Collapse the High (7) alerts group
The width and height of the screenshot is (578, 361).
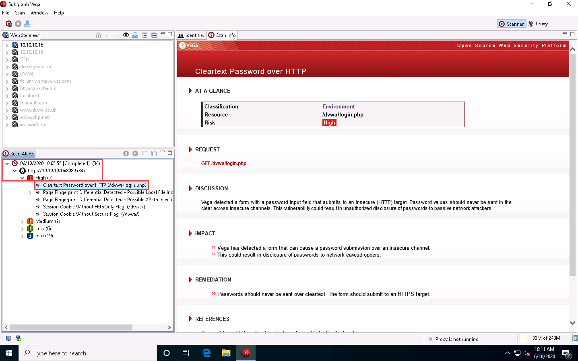(x=22, y=178)
